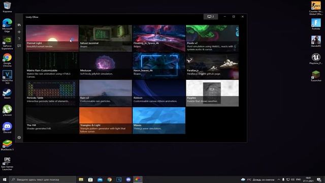
Task: Show hidden system tray icons
Action: click(279, 179)
